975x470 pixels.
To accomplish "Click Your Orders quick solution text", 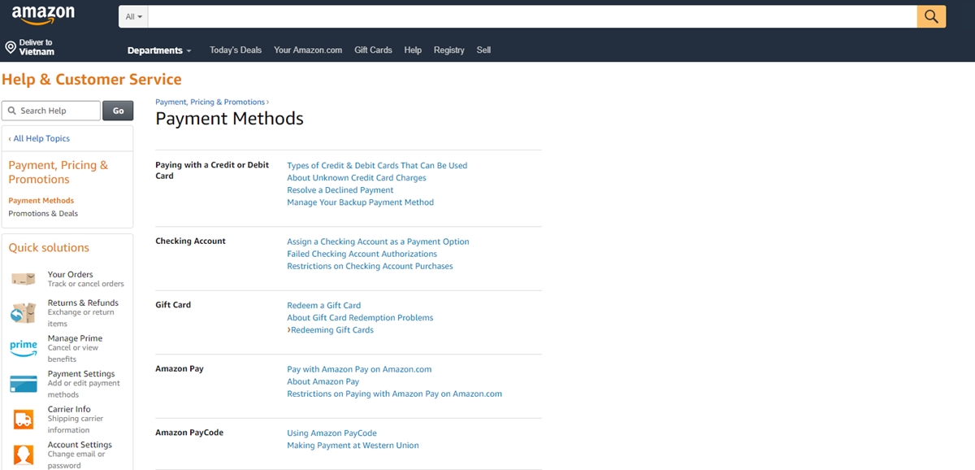I will pyautogui.click(x=70, y=274).
